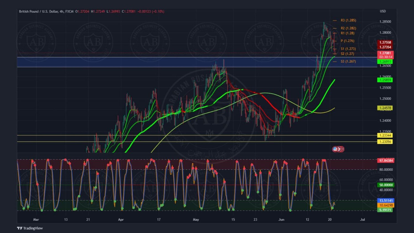Viewport: 414px width, 233px height.
Task: Click the O1.27204 open price value
Action: (x=82, y=11)
